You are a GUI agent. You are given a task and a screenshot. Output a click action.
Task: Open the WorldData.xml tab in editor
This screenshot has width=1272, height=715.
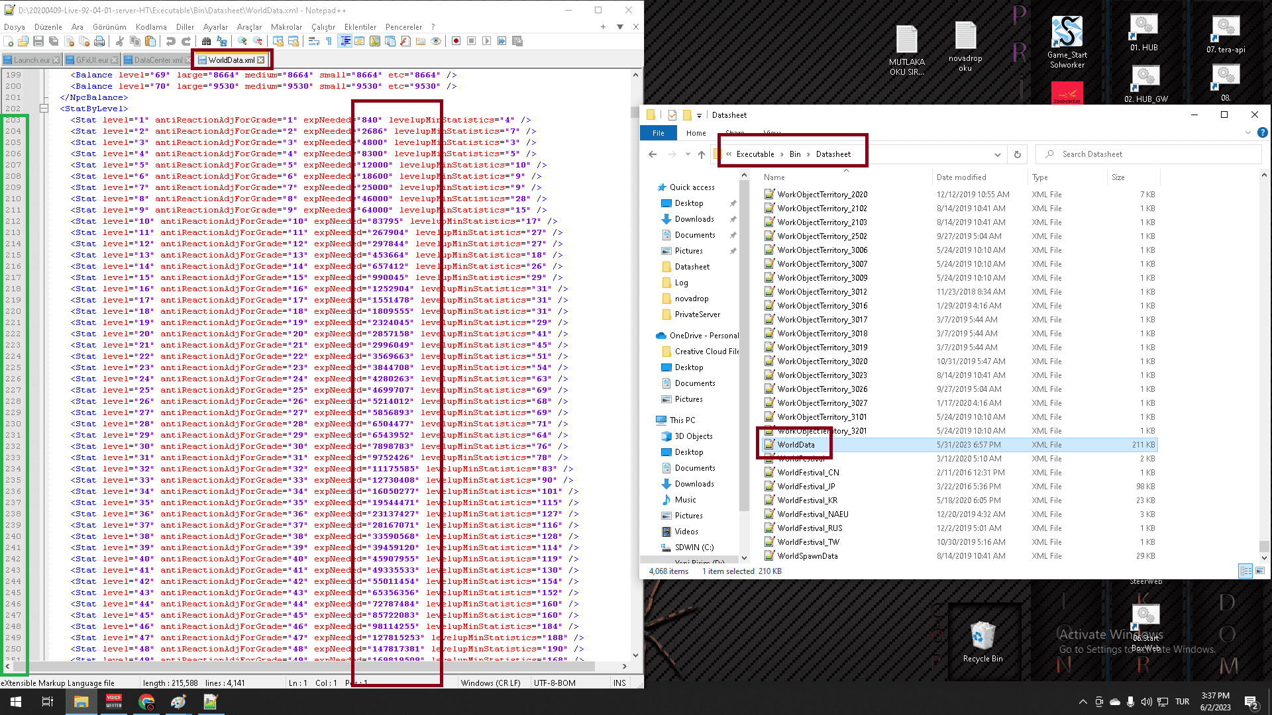229,60
